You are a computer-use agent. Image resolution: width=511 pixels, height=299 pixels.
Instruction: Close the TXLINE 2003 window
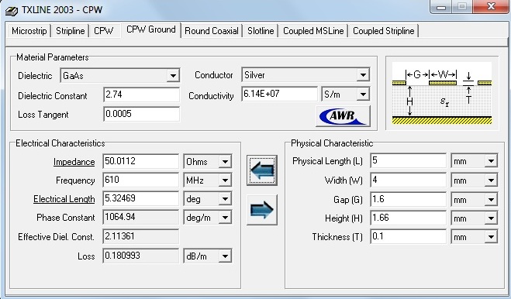click(491, 6)
